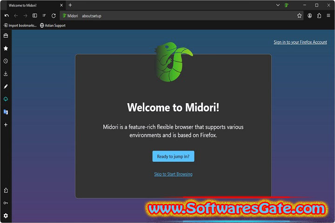Image resolution: width=335 pixels, height=223 pixels.
Task: Open settings gear in the sidebar
Action: pyautogui.click(x=6, y=216)
